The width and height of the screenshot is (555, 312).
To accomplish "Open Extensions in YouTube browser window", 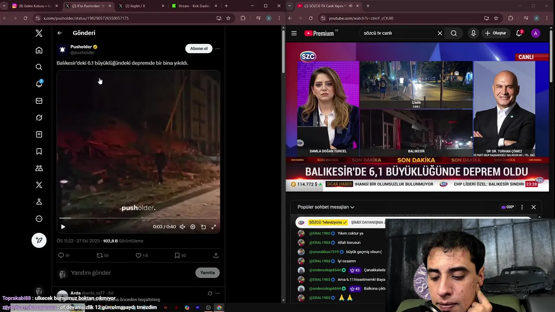I will [510, 18].
